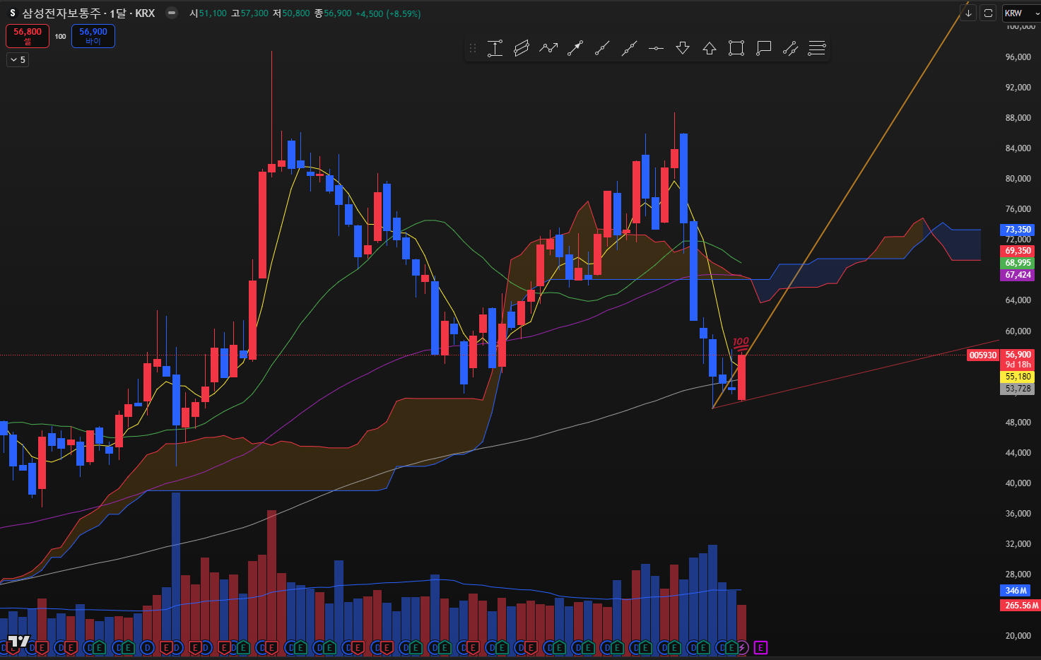Select the rectangle drawing tool
Viewport: 1041px width, 660px height.
(x=736, y=48)
